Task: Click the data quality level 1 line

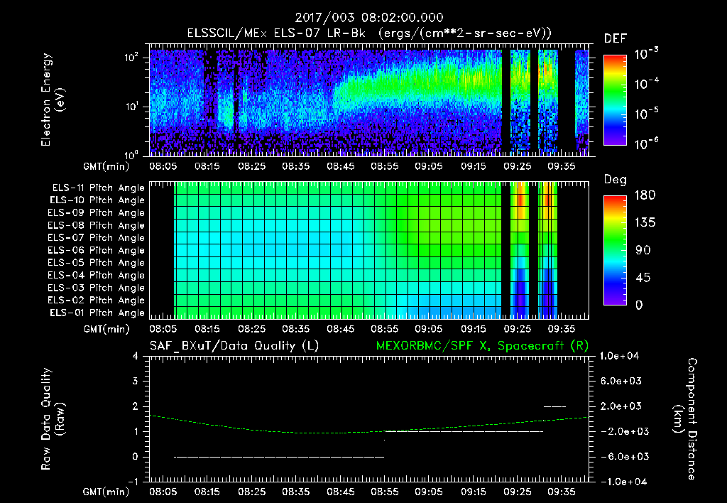Action: pos(464,432)
